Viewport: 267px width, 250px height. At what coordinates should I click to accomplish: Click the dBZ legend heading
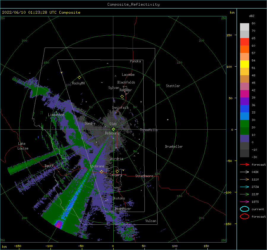coord(252,16)
